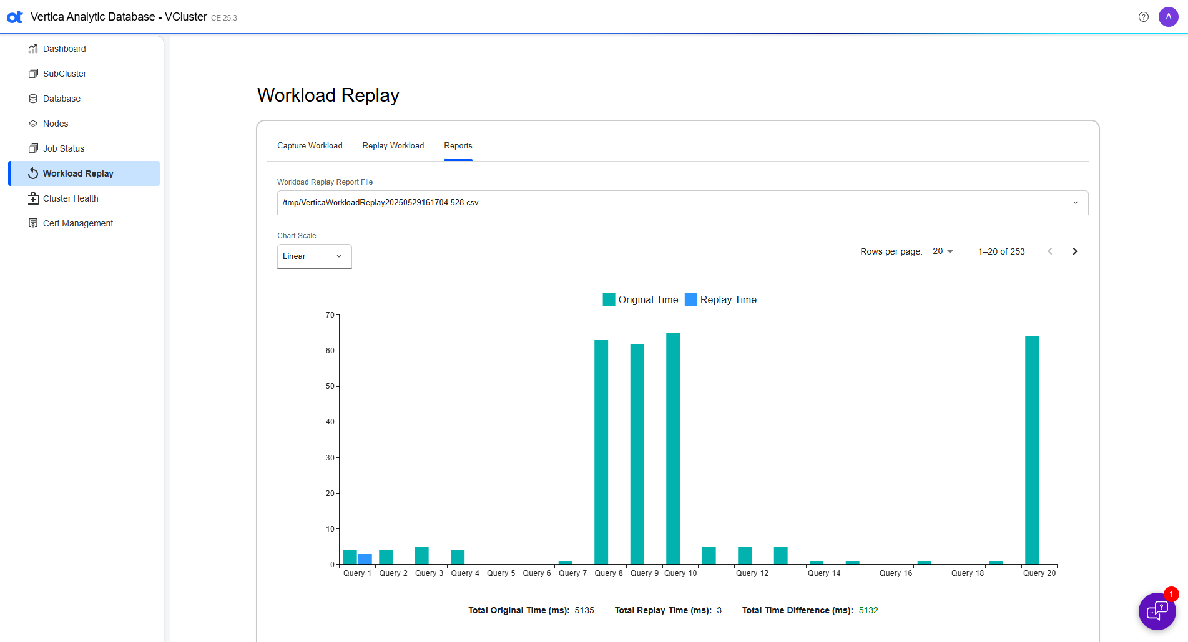Open Job Status from the sidebar

pyautogui.click(x=64, y=148)
